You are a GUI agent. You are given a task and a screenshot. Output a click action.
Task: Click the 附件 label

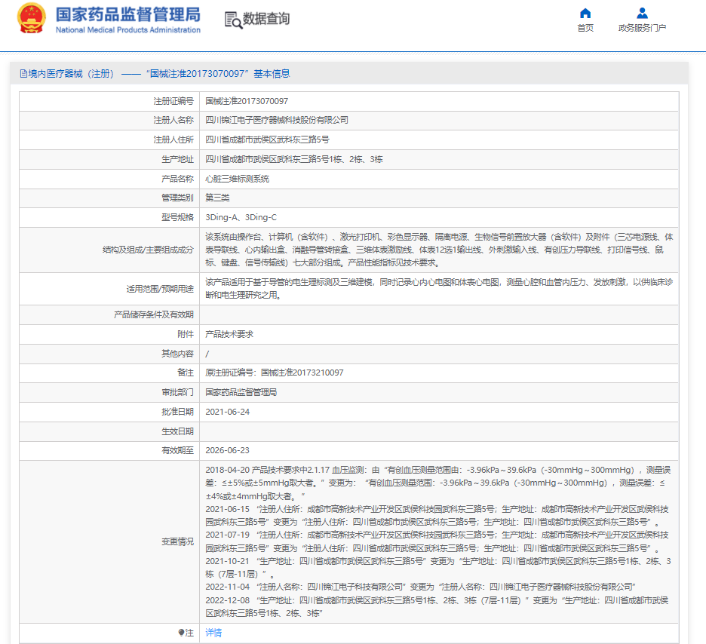pos(186,334)
